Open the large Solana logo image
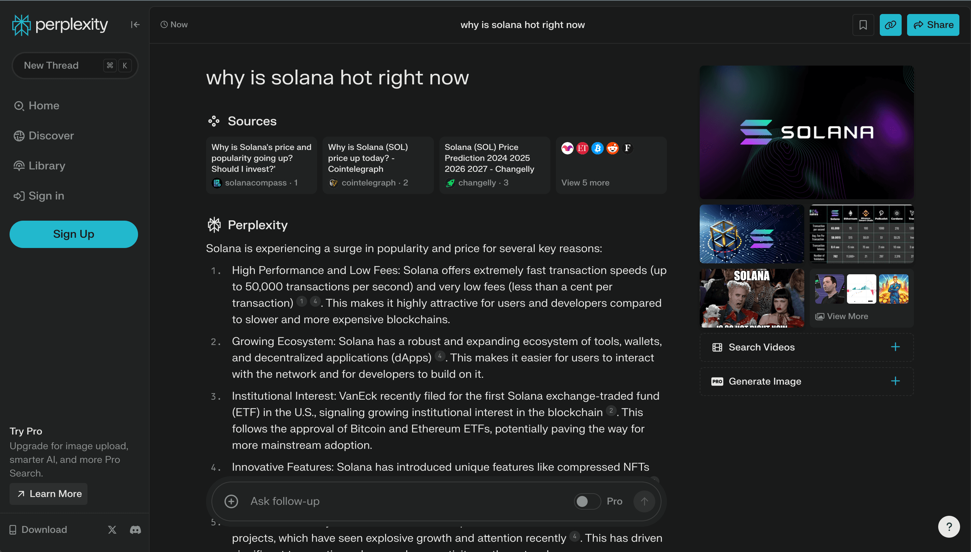The height and width of the screenshot is (552, 971). coord(806,132)
